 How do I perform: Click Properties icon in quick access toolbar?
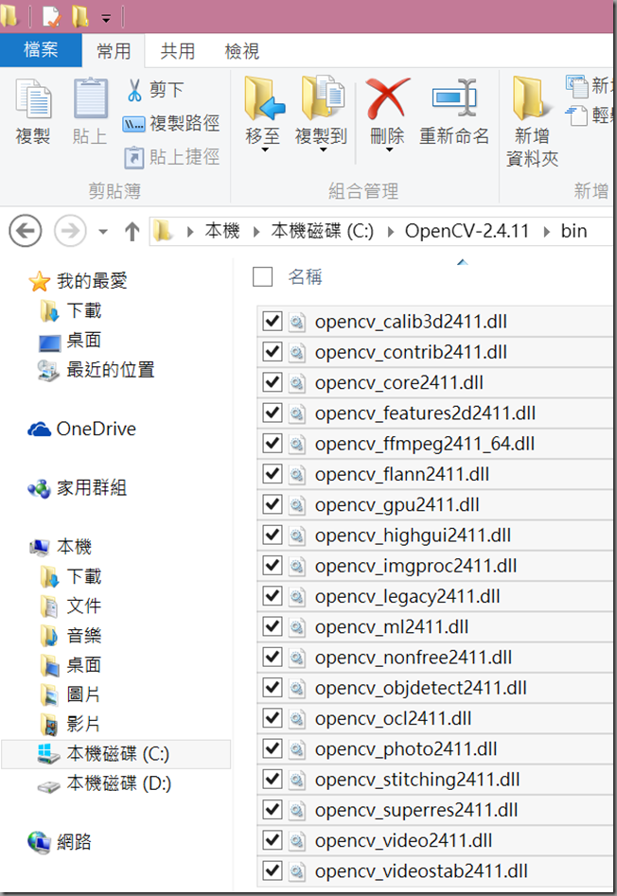pos(51,17)
